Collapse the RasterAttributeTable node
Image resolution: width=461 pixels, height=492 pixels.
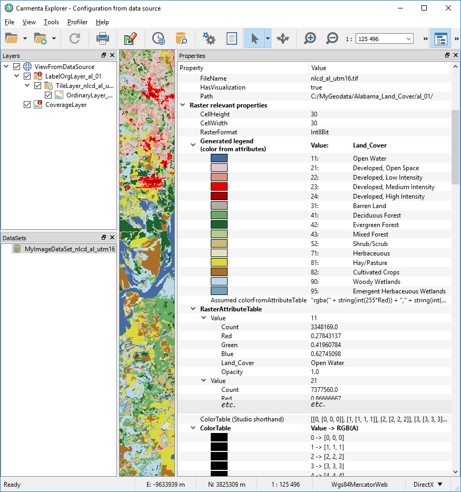193,309
